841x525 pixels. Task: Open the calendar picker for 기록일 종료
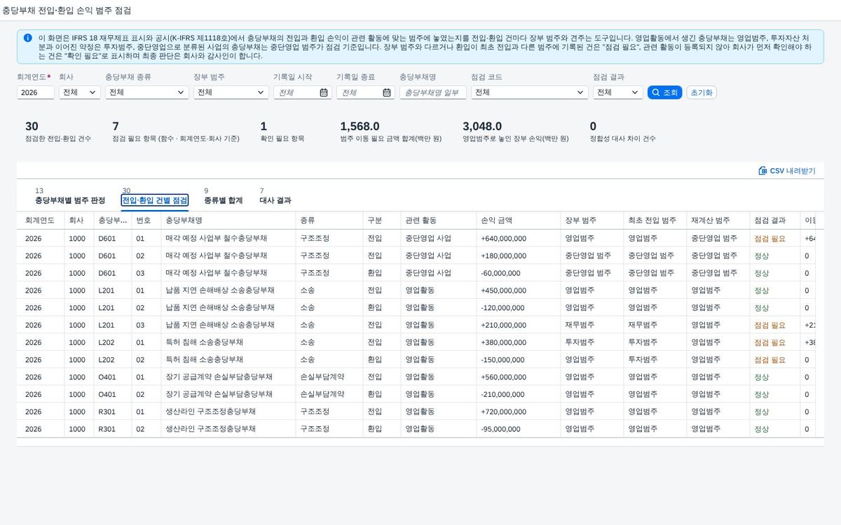click(x=386, y=92)
